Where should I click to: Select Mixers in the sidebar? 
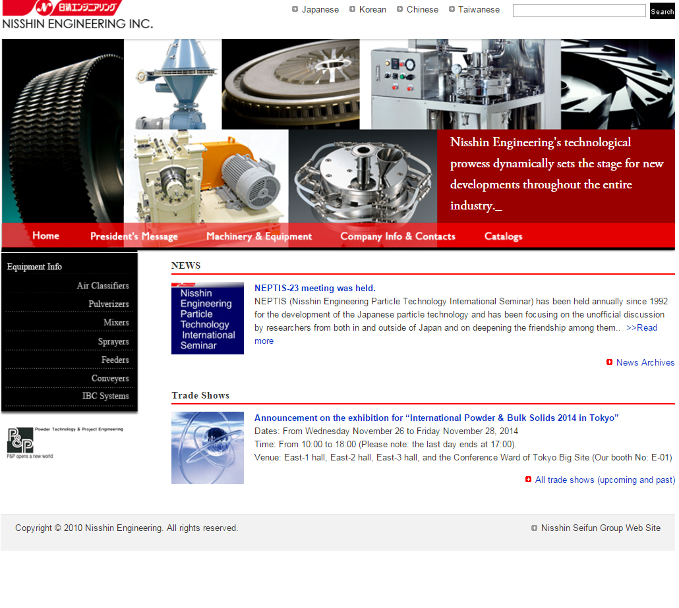tap(116, 322)
